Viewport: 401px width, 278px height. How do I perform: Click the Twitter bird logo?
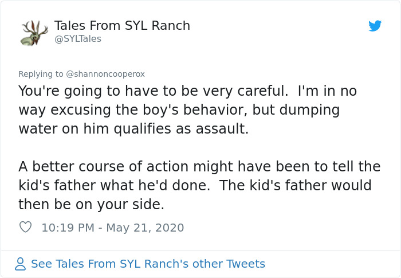coord(375,26)
